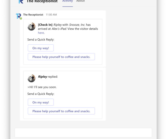
Task: Switch to the Activity tab
Action: pos(67,1)
